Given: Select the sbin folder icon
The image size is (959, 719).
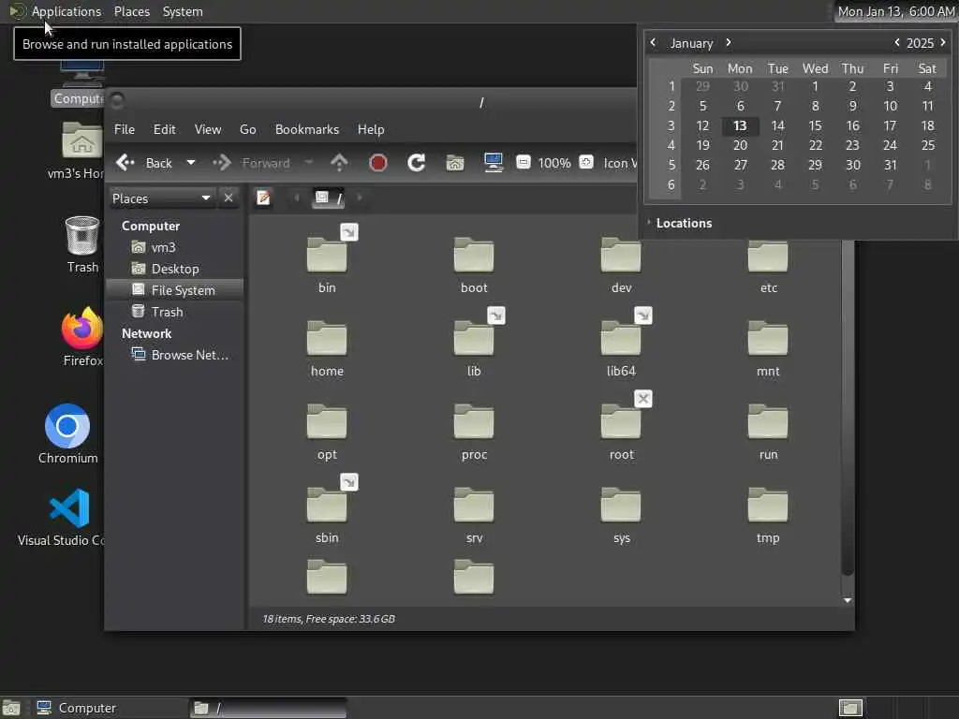Looking at the screenshot, I should tap(327, 505).
